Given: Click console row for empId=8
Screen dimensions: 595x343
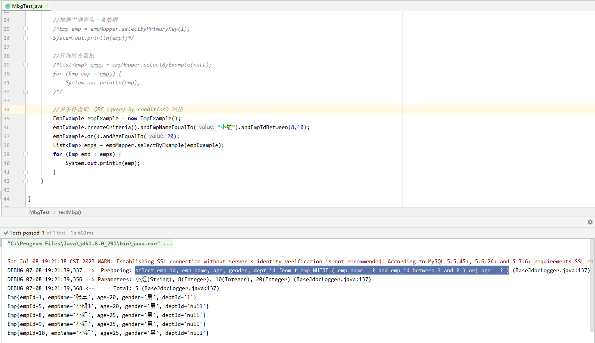Looking at the screenshot, I should pyautogui.click(x=106, y=315).
